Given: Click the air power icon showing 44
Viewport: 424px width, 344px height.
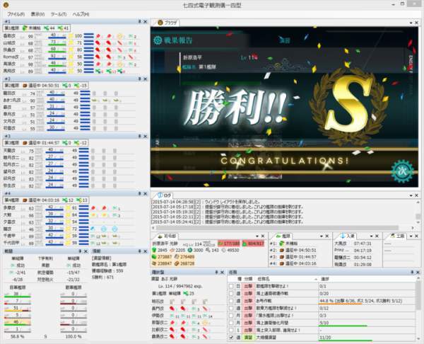Looking at the screenshot, I should click(x=46, y=28).
